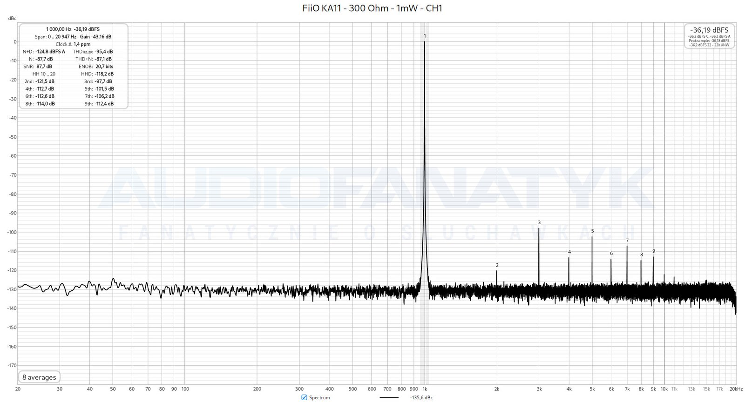
Task: Click the N+D: -124,8 dBFS A value
Action: [44, 52]
